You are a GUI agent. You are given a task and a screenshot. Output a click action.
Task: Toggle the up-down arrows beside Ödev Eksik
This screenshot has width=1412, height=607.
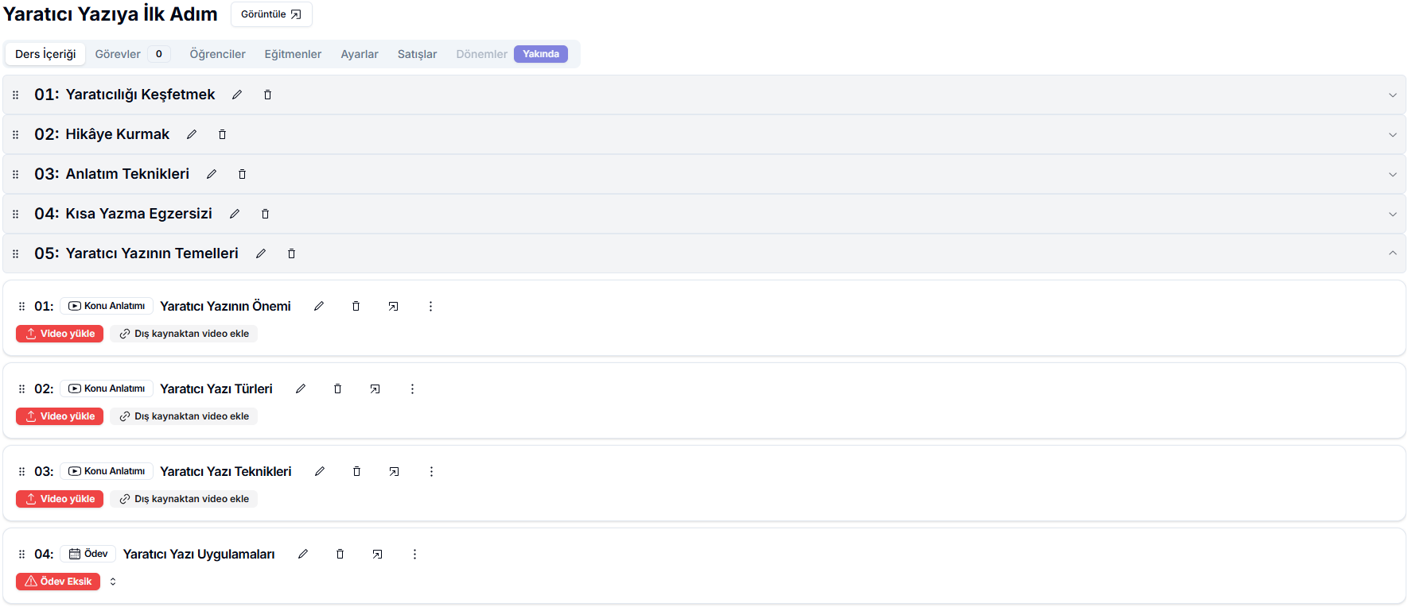point(113,582)
